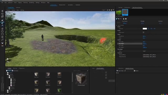
Task: Toggle first checkbox in Transformation panel
Action: coord(106,72)
